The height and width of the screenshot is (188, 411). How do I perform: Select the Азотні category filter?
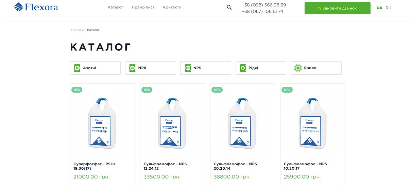(x=95, y=68)
